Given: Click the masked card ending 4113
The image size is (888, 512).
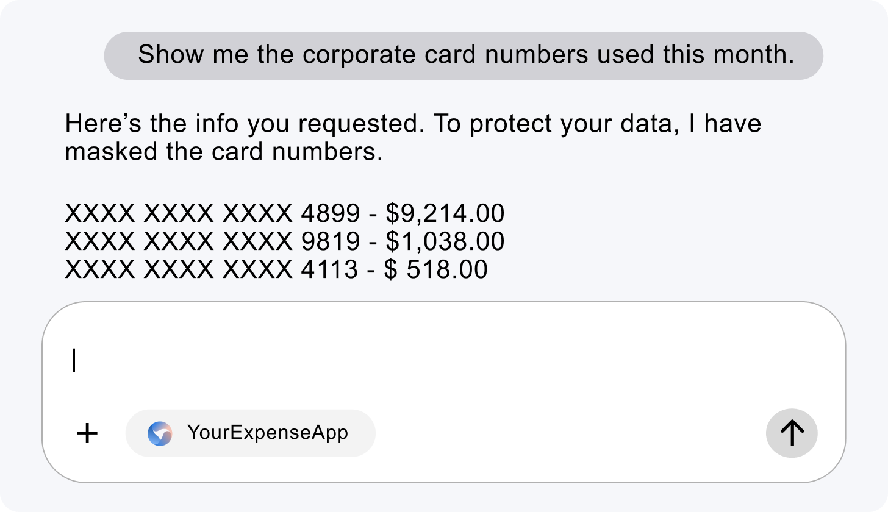Looking at the screenshot, I should tap(210, 269).
